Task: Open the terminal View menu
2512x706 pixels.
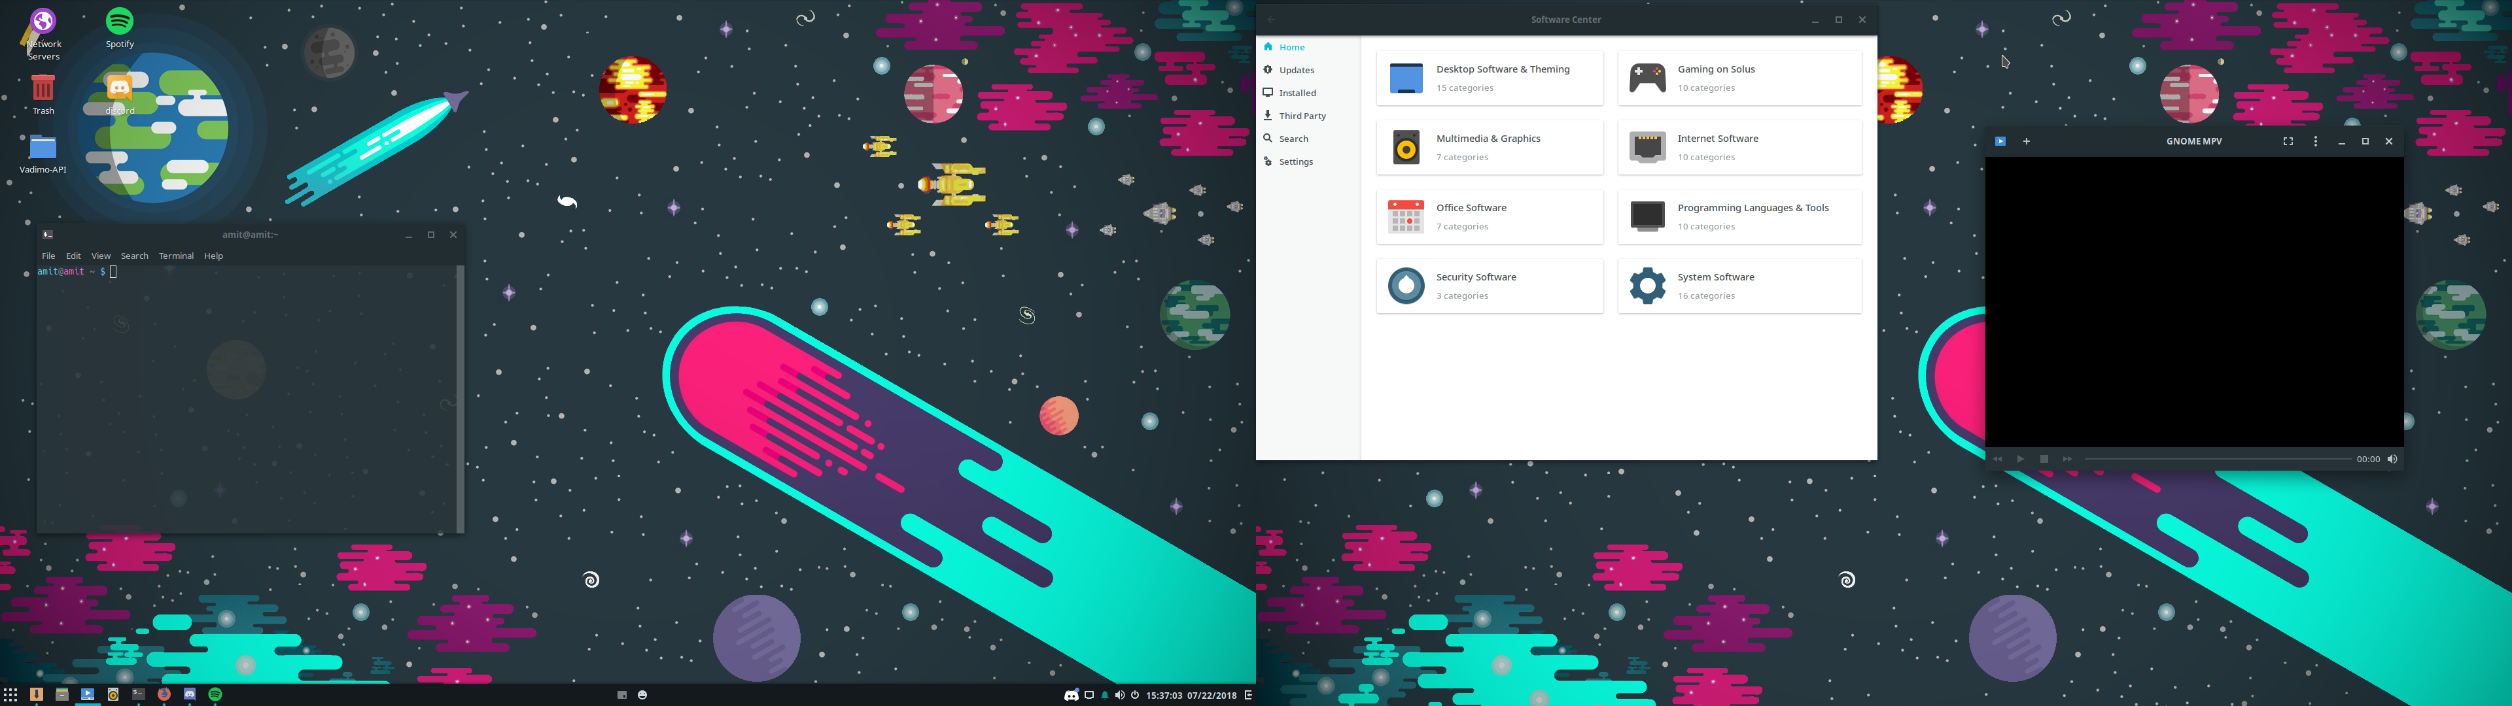Action: (x=101, y=256)
